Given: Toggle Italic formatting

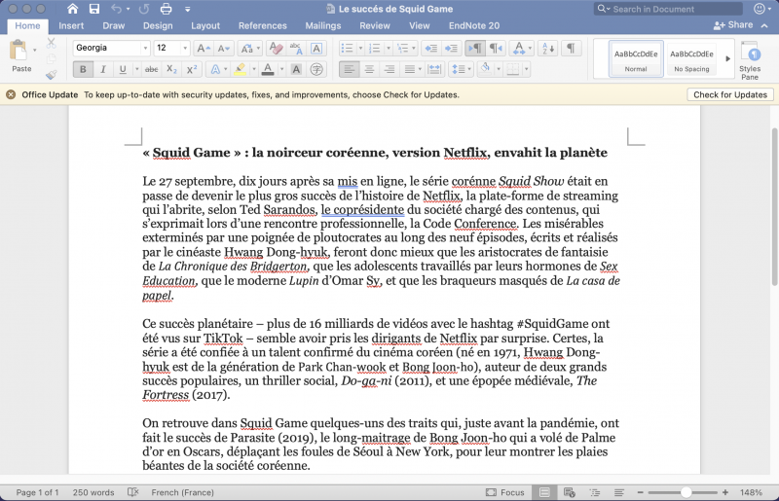Looking at the screenshot, I should click(x=103, y=69).
